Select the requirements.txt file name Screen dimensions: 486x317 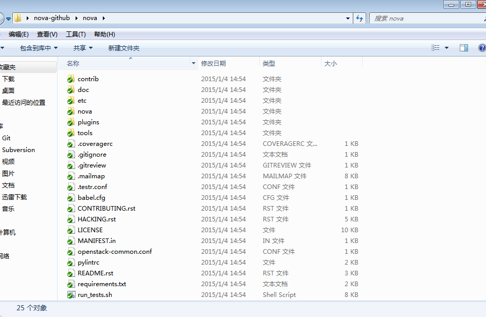click(102, 284)
